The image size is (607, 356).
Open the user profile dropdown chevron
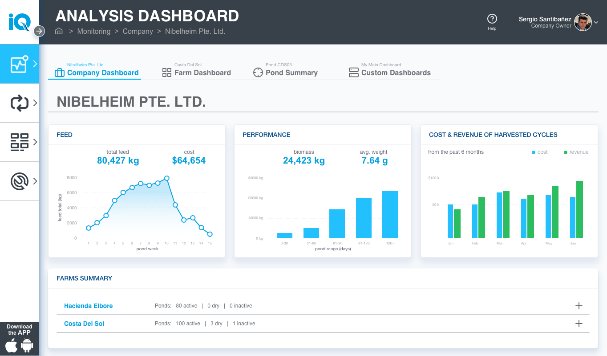coord(596,22)
